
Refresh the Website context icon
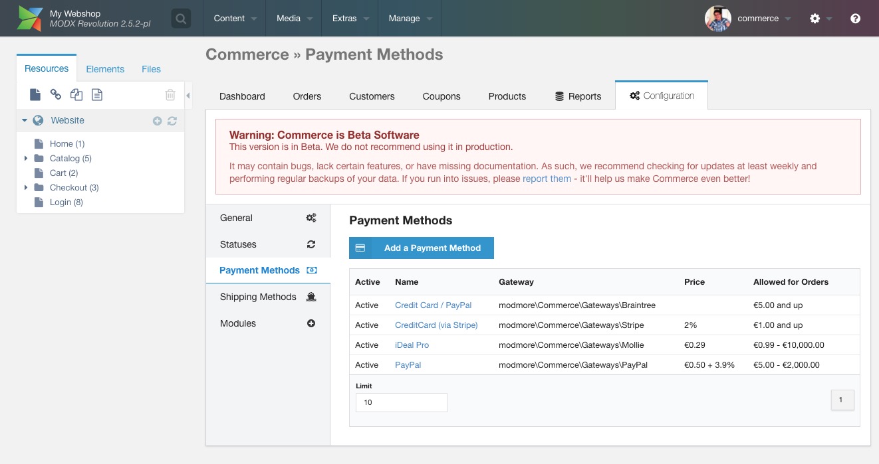(172, 121)
